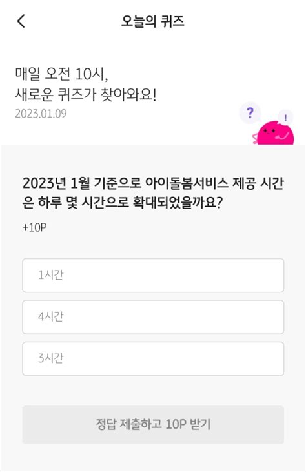Viewport: 306px width, 472px height.
Task: Go back using the left arrow icon
Action: pyautogui.click(x=21, y=21)
